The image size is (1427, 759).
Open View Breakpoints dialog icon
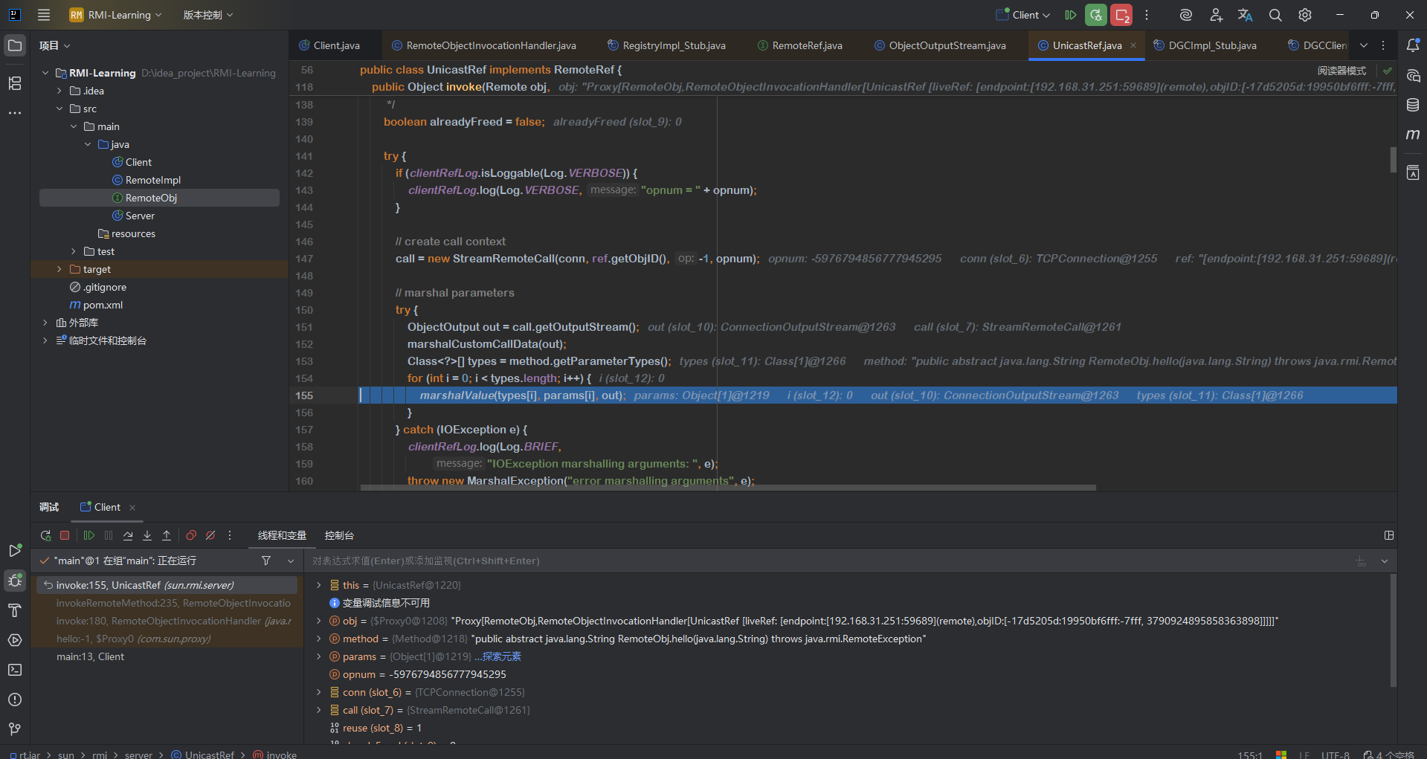click(x=191, y=535)
